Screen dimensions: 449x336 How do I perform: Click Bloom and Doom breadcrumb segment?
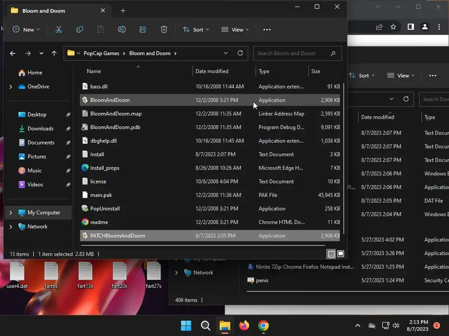coord(150,53)
